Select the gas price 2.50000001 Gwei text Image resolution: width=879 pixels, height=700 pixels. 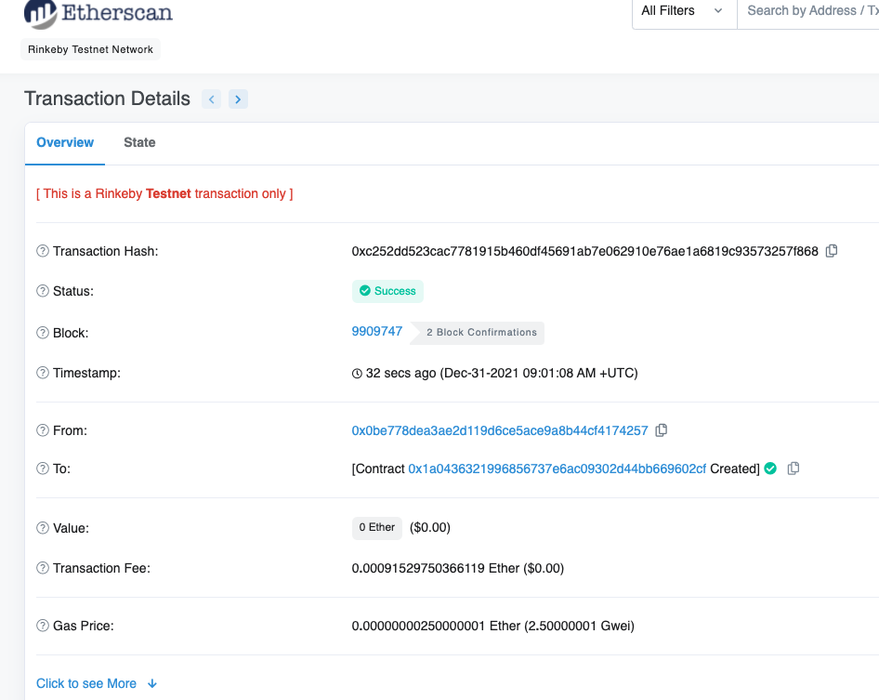click(x=579, y=626)
